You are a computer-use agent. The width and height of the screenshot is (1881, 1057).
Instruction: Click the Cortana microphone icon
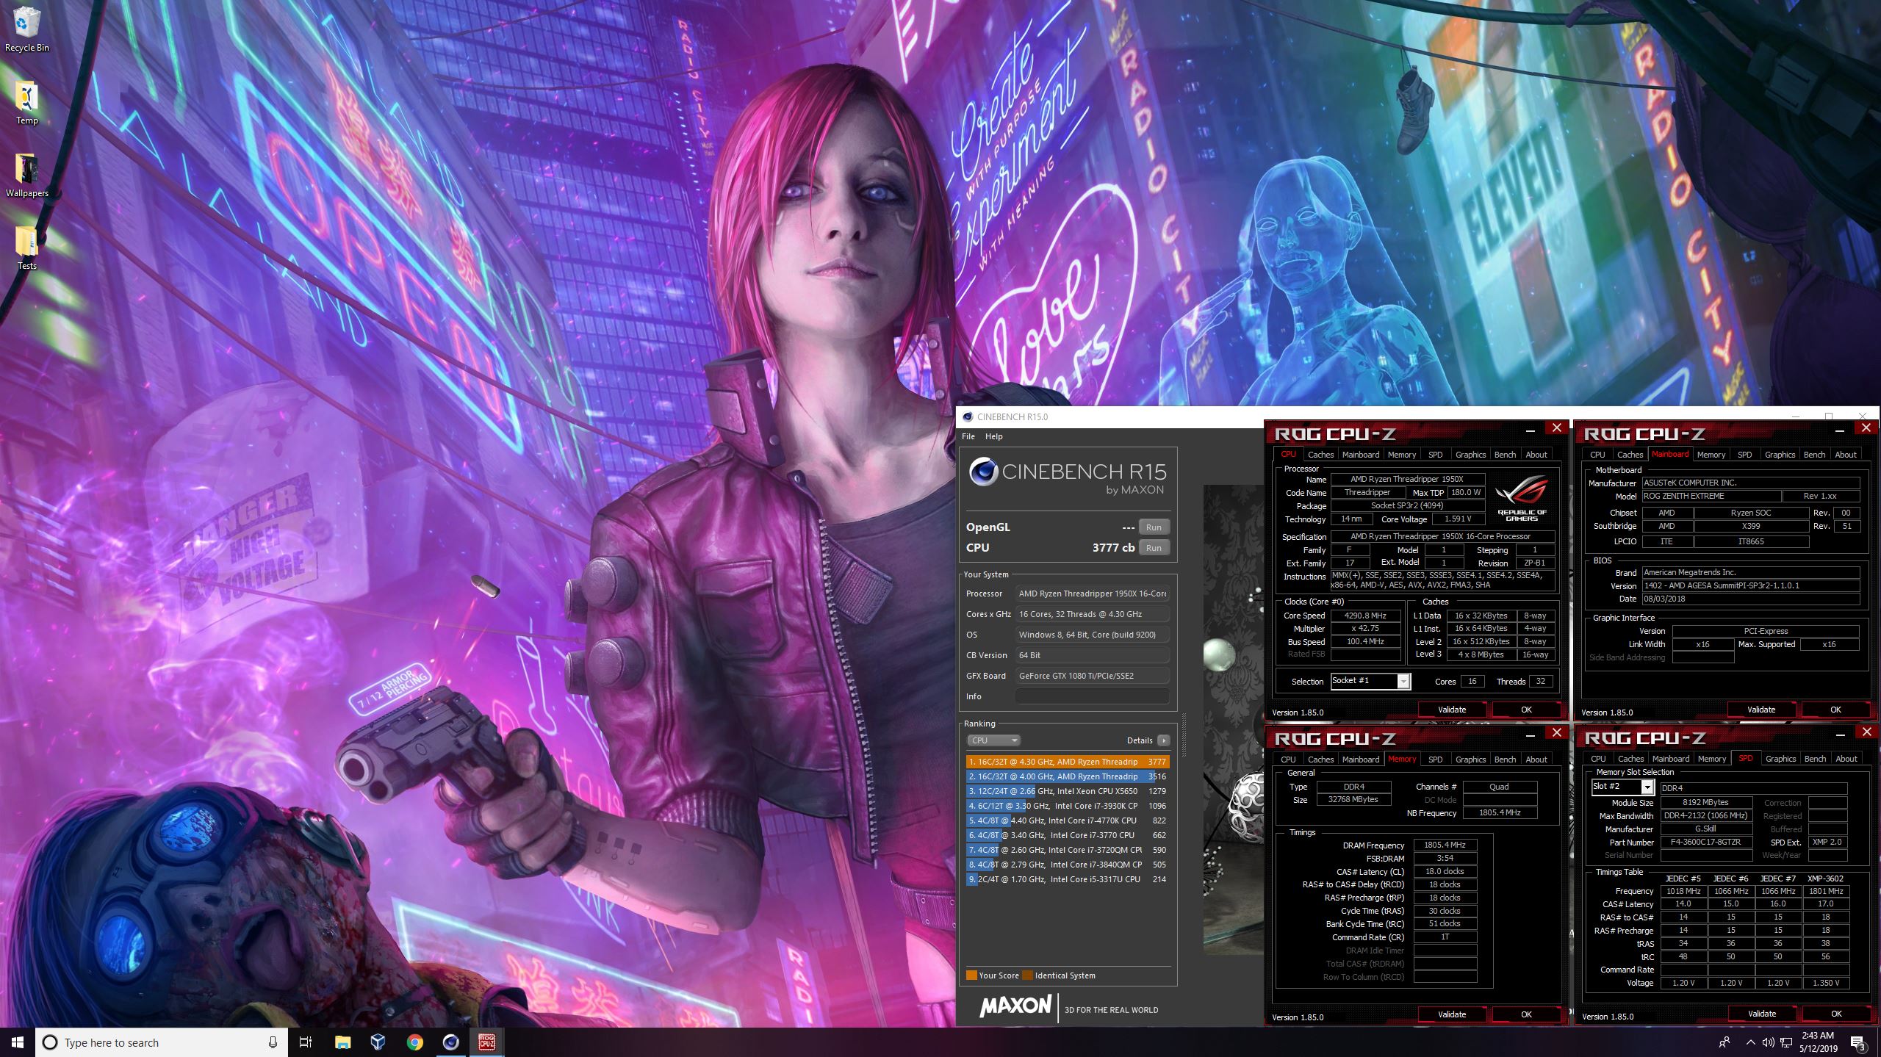(x=273, y=1042)
